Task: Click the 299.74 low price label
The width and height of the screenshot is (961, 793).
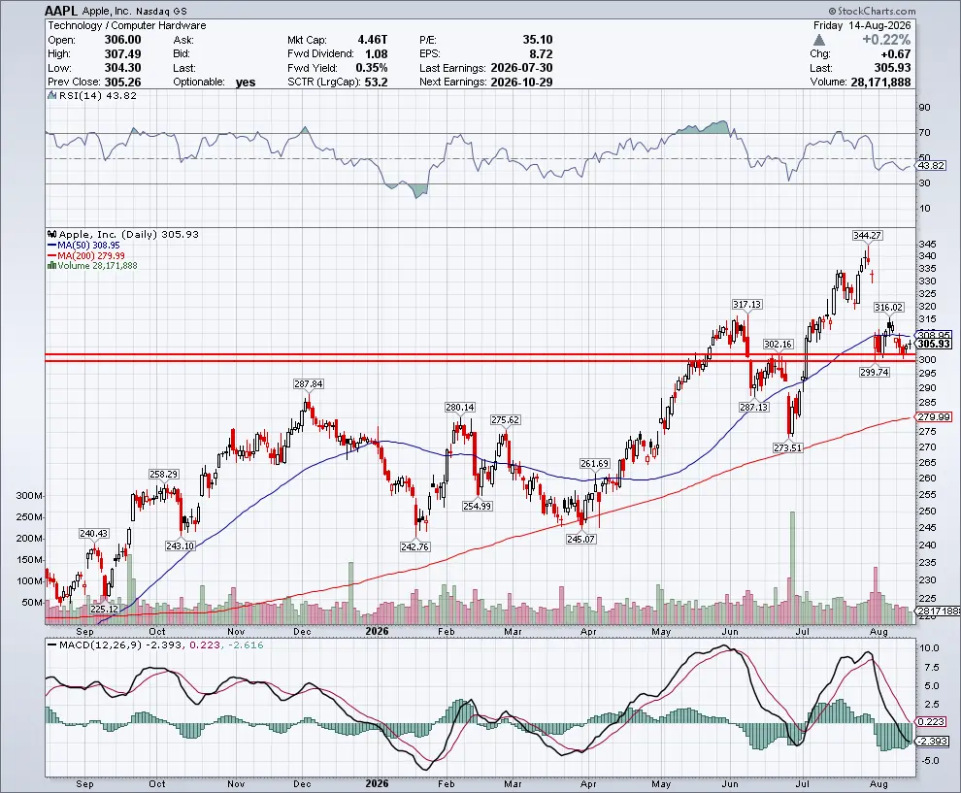Action: point(874,372)
